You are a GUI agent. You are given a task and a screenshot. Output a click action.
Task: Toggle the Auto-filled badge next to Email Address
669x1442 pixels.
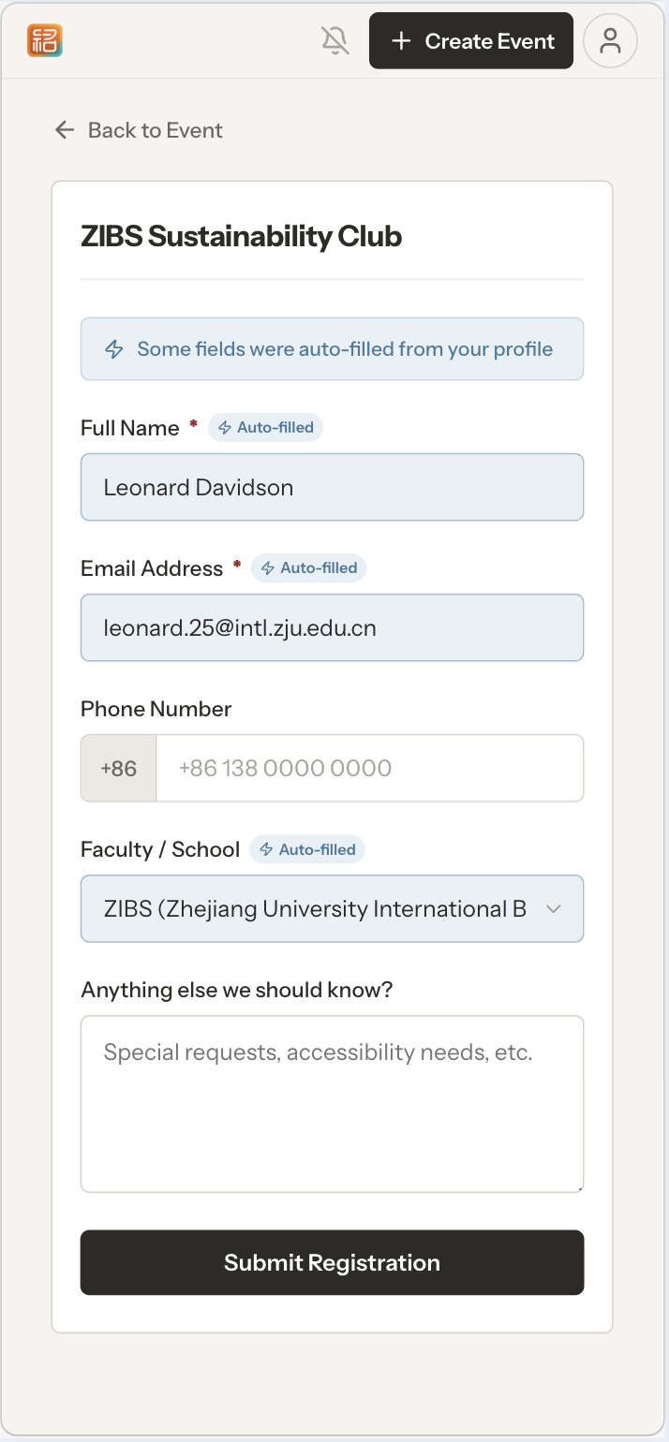(x=309, y=567)
